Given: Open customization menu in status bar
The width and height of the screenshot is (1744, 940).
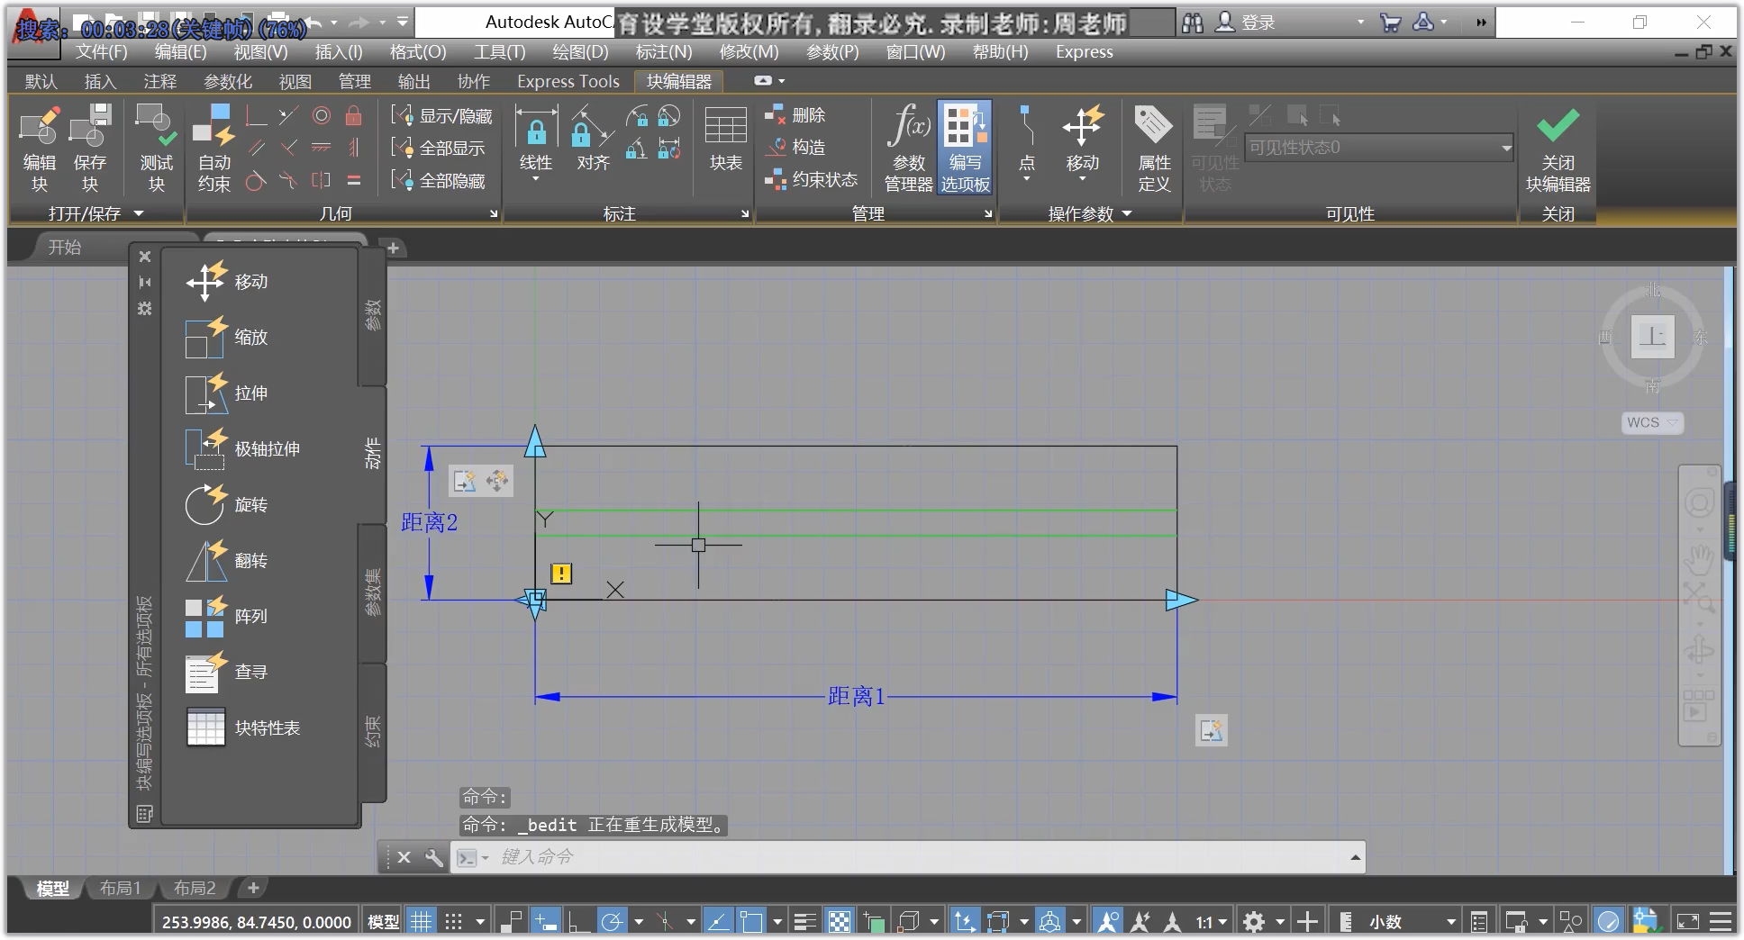Looking at the screenshot, I should coord(1721,921).
